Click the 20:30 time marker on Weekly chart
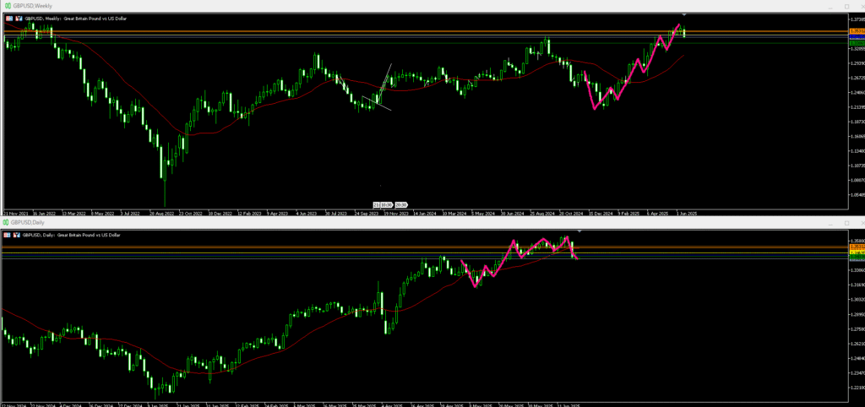This screenshot has width=865, height=407. coord(400,204)
